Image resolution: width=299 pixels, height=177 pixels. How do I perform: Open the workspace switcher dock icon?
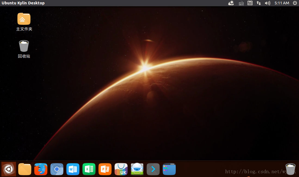click(169, 169)
